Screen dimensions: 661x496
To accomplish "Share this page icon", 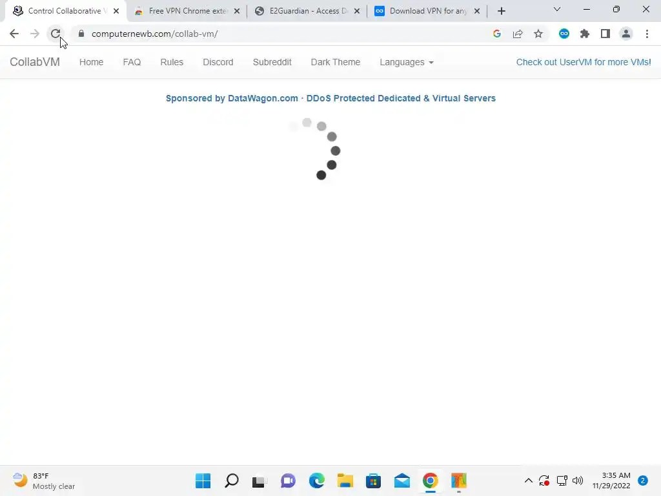I will pos(518,34).
